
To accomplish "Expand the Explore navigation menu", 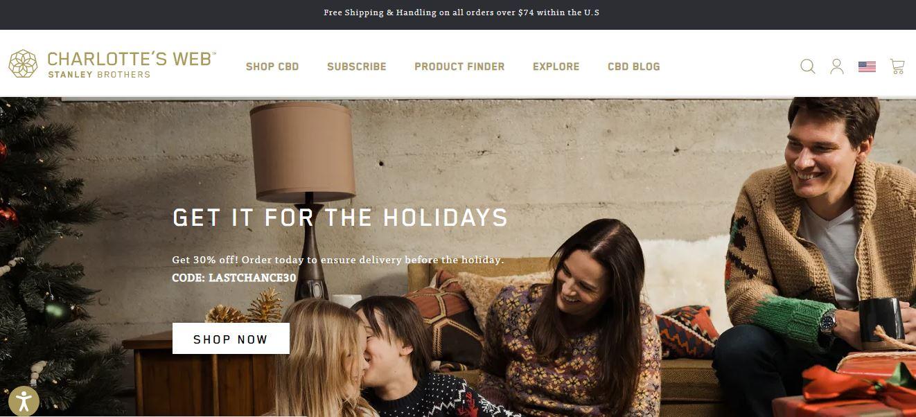I will pyautogui.click(x=556, y=66).
